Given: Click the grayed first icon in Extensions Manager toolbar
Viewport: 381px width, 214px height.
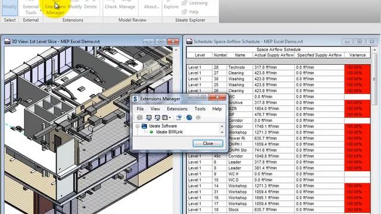Looking at the screenshot, I should (140, 118).
